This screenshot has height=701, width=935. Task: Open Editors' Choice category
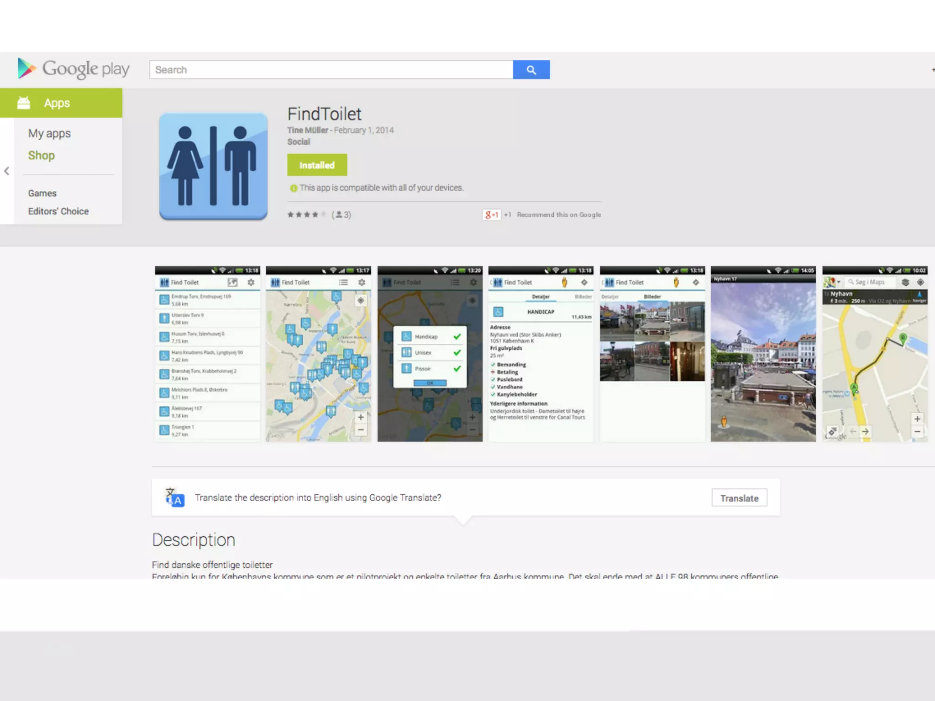(58, 211)
